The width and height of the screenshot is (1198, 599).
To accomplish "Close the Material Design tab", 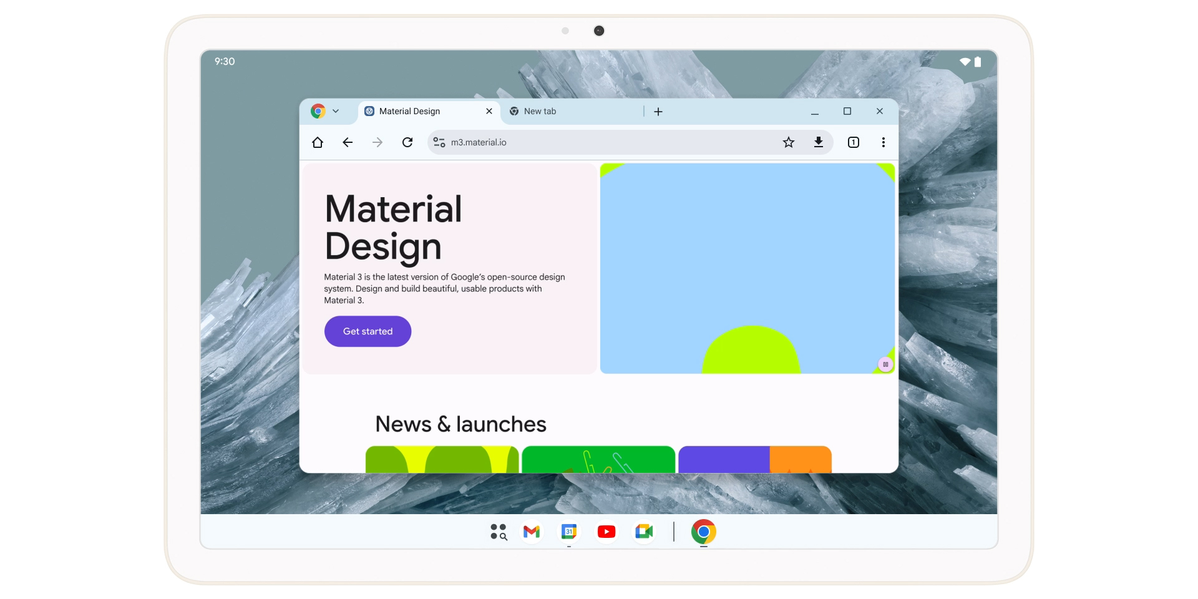I will (x=489, y=111).
